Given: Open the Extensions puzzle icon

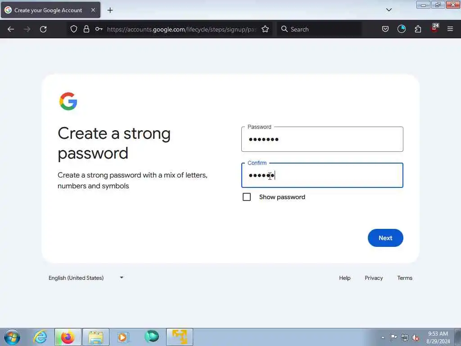Looking at the screenshot, I should tap(418, 29).
